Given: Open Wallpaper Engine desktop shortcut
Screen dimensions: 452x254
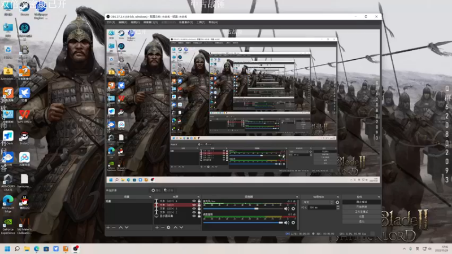Looking at the screenshot, I should (x=41, y=10).
